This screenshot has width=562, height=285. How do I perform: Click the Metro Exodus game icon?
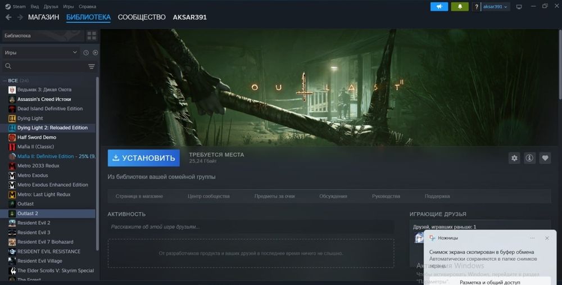[12, 175]
